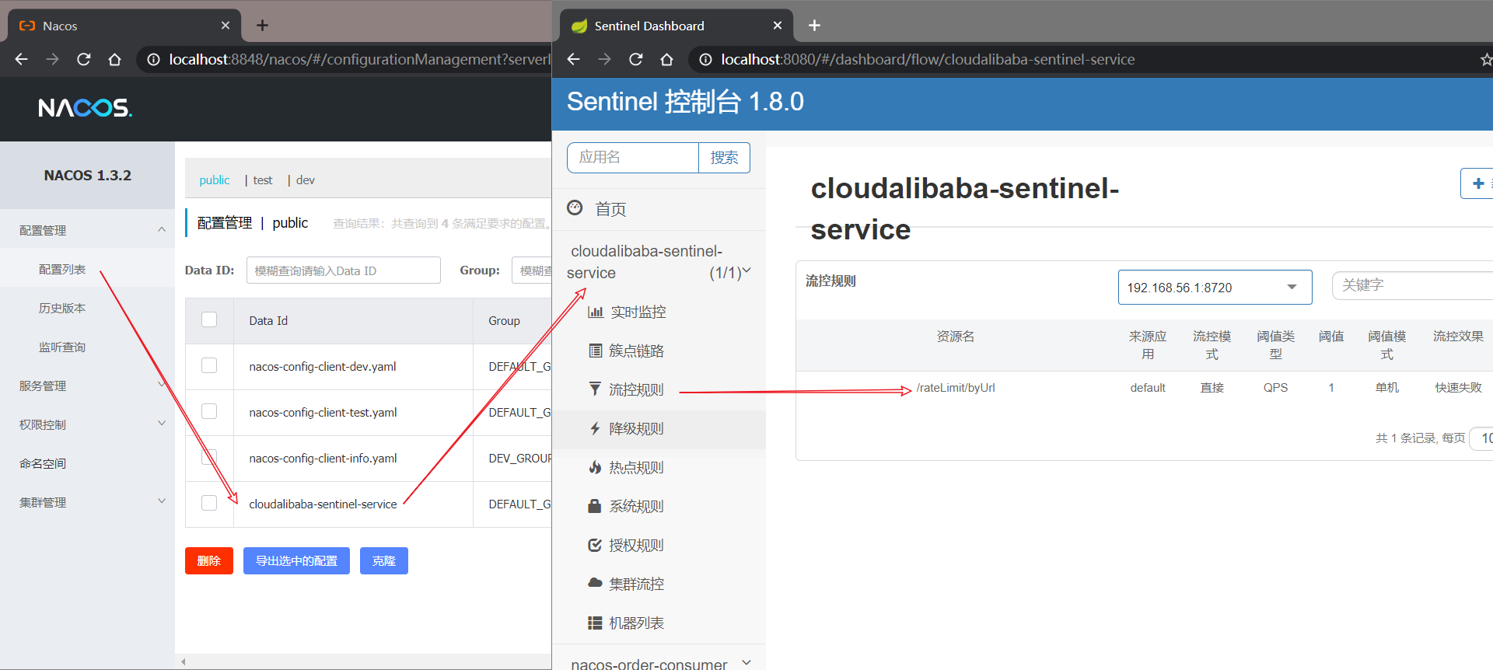
Task: Close the Nacos browser tab
Action: tap(226, 26)
